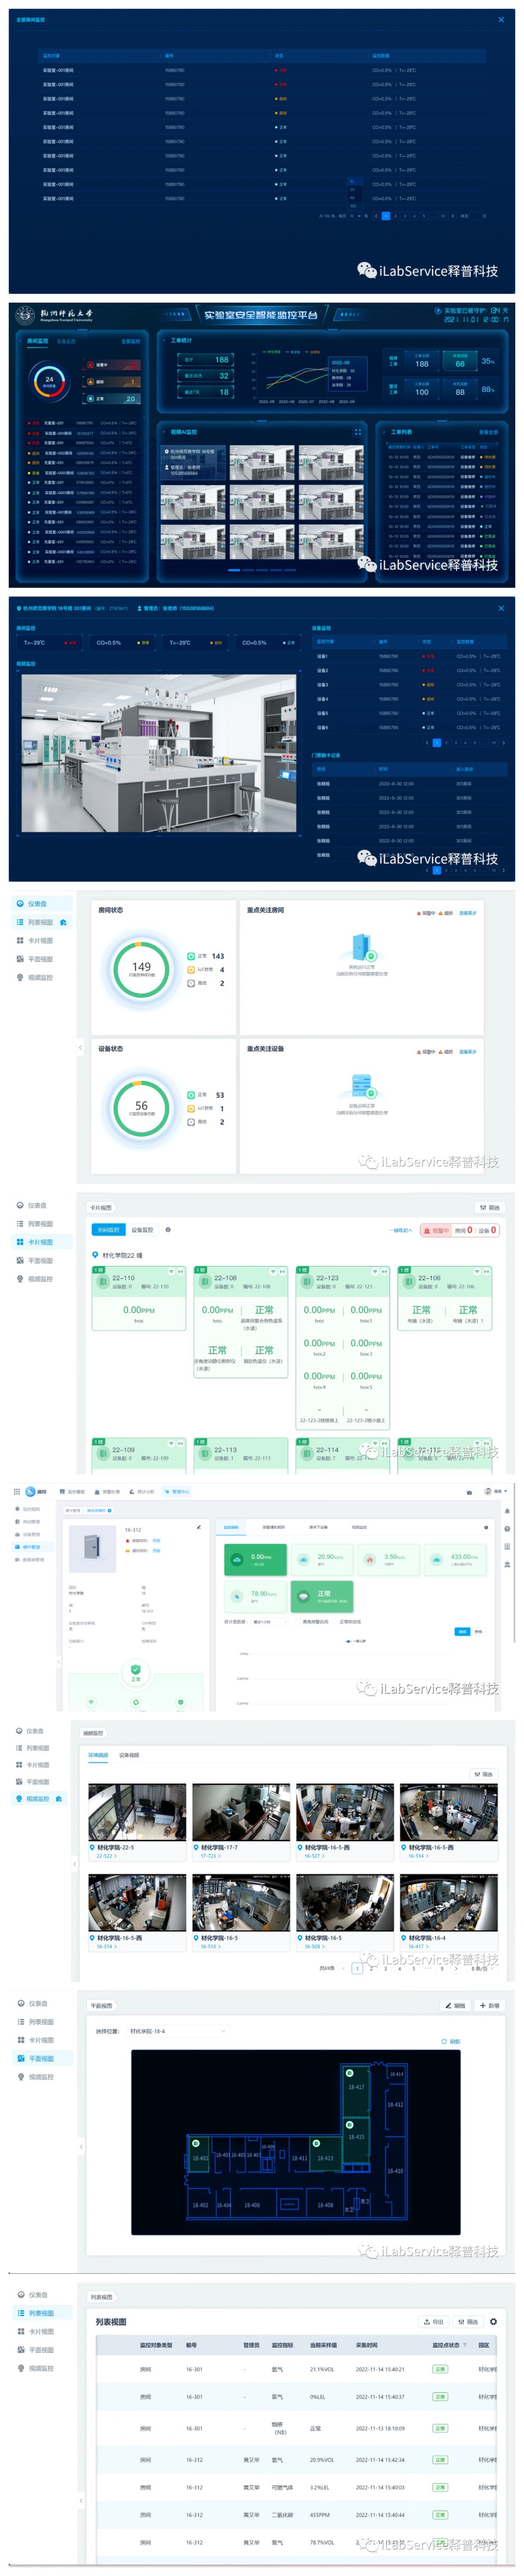Expand the 视频AI监控 panel with its fullscreen icon
This screenshot has width=524, height=2576.
click(358, 432)
